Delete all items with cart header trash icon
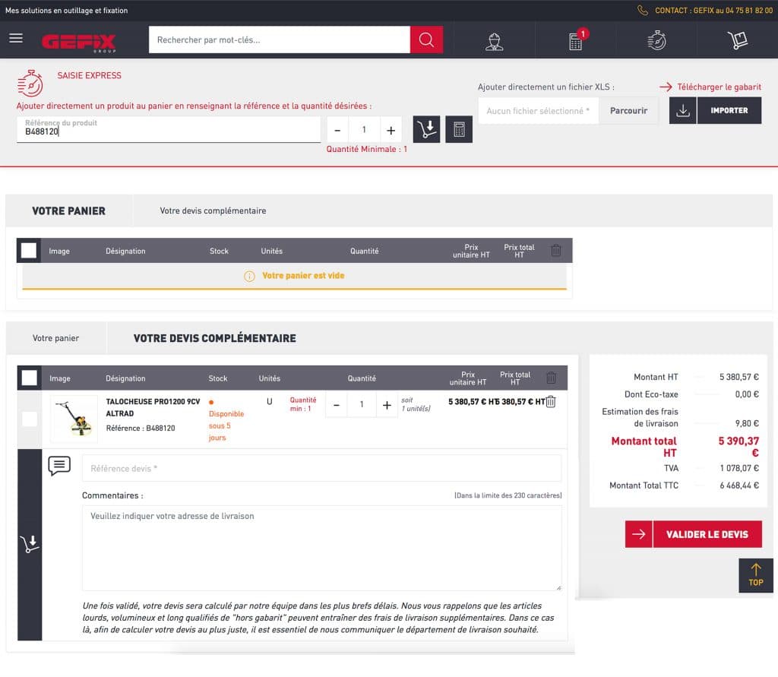The image size is (778, 677). tap(556, 251)
